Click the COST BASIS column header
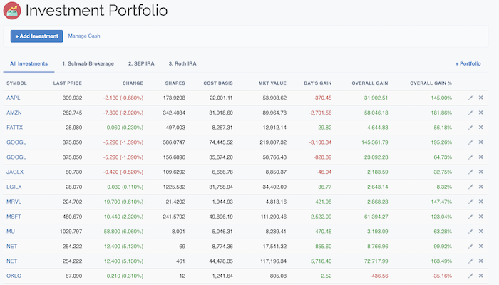 pyautogui.click(x=218, y=83)
